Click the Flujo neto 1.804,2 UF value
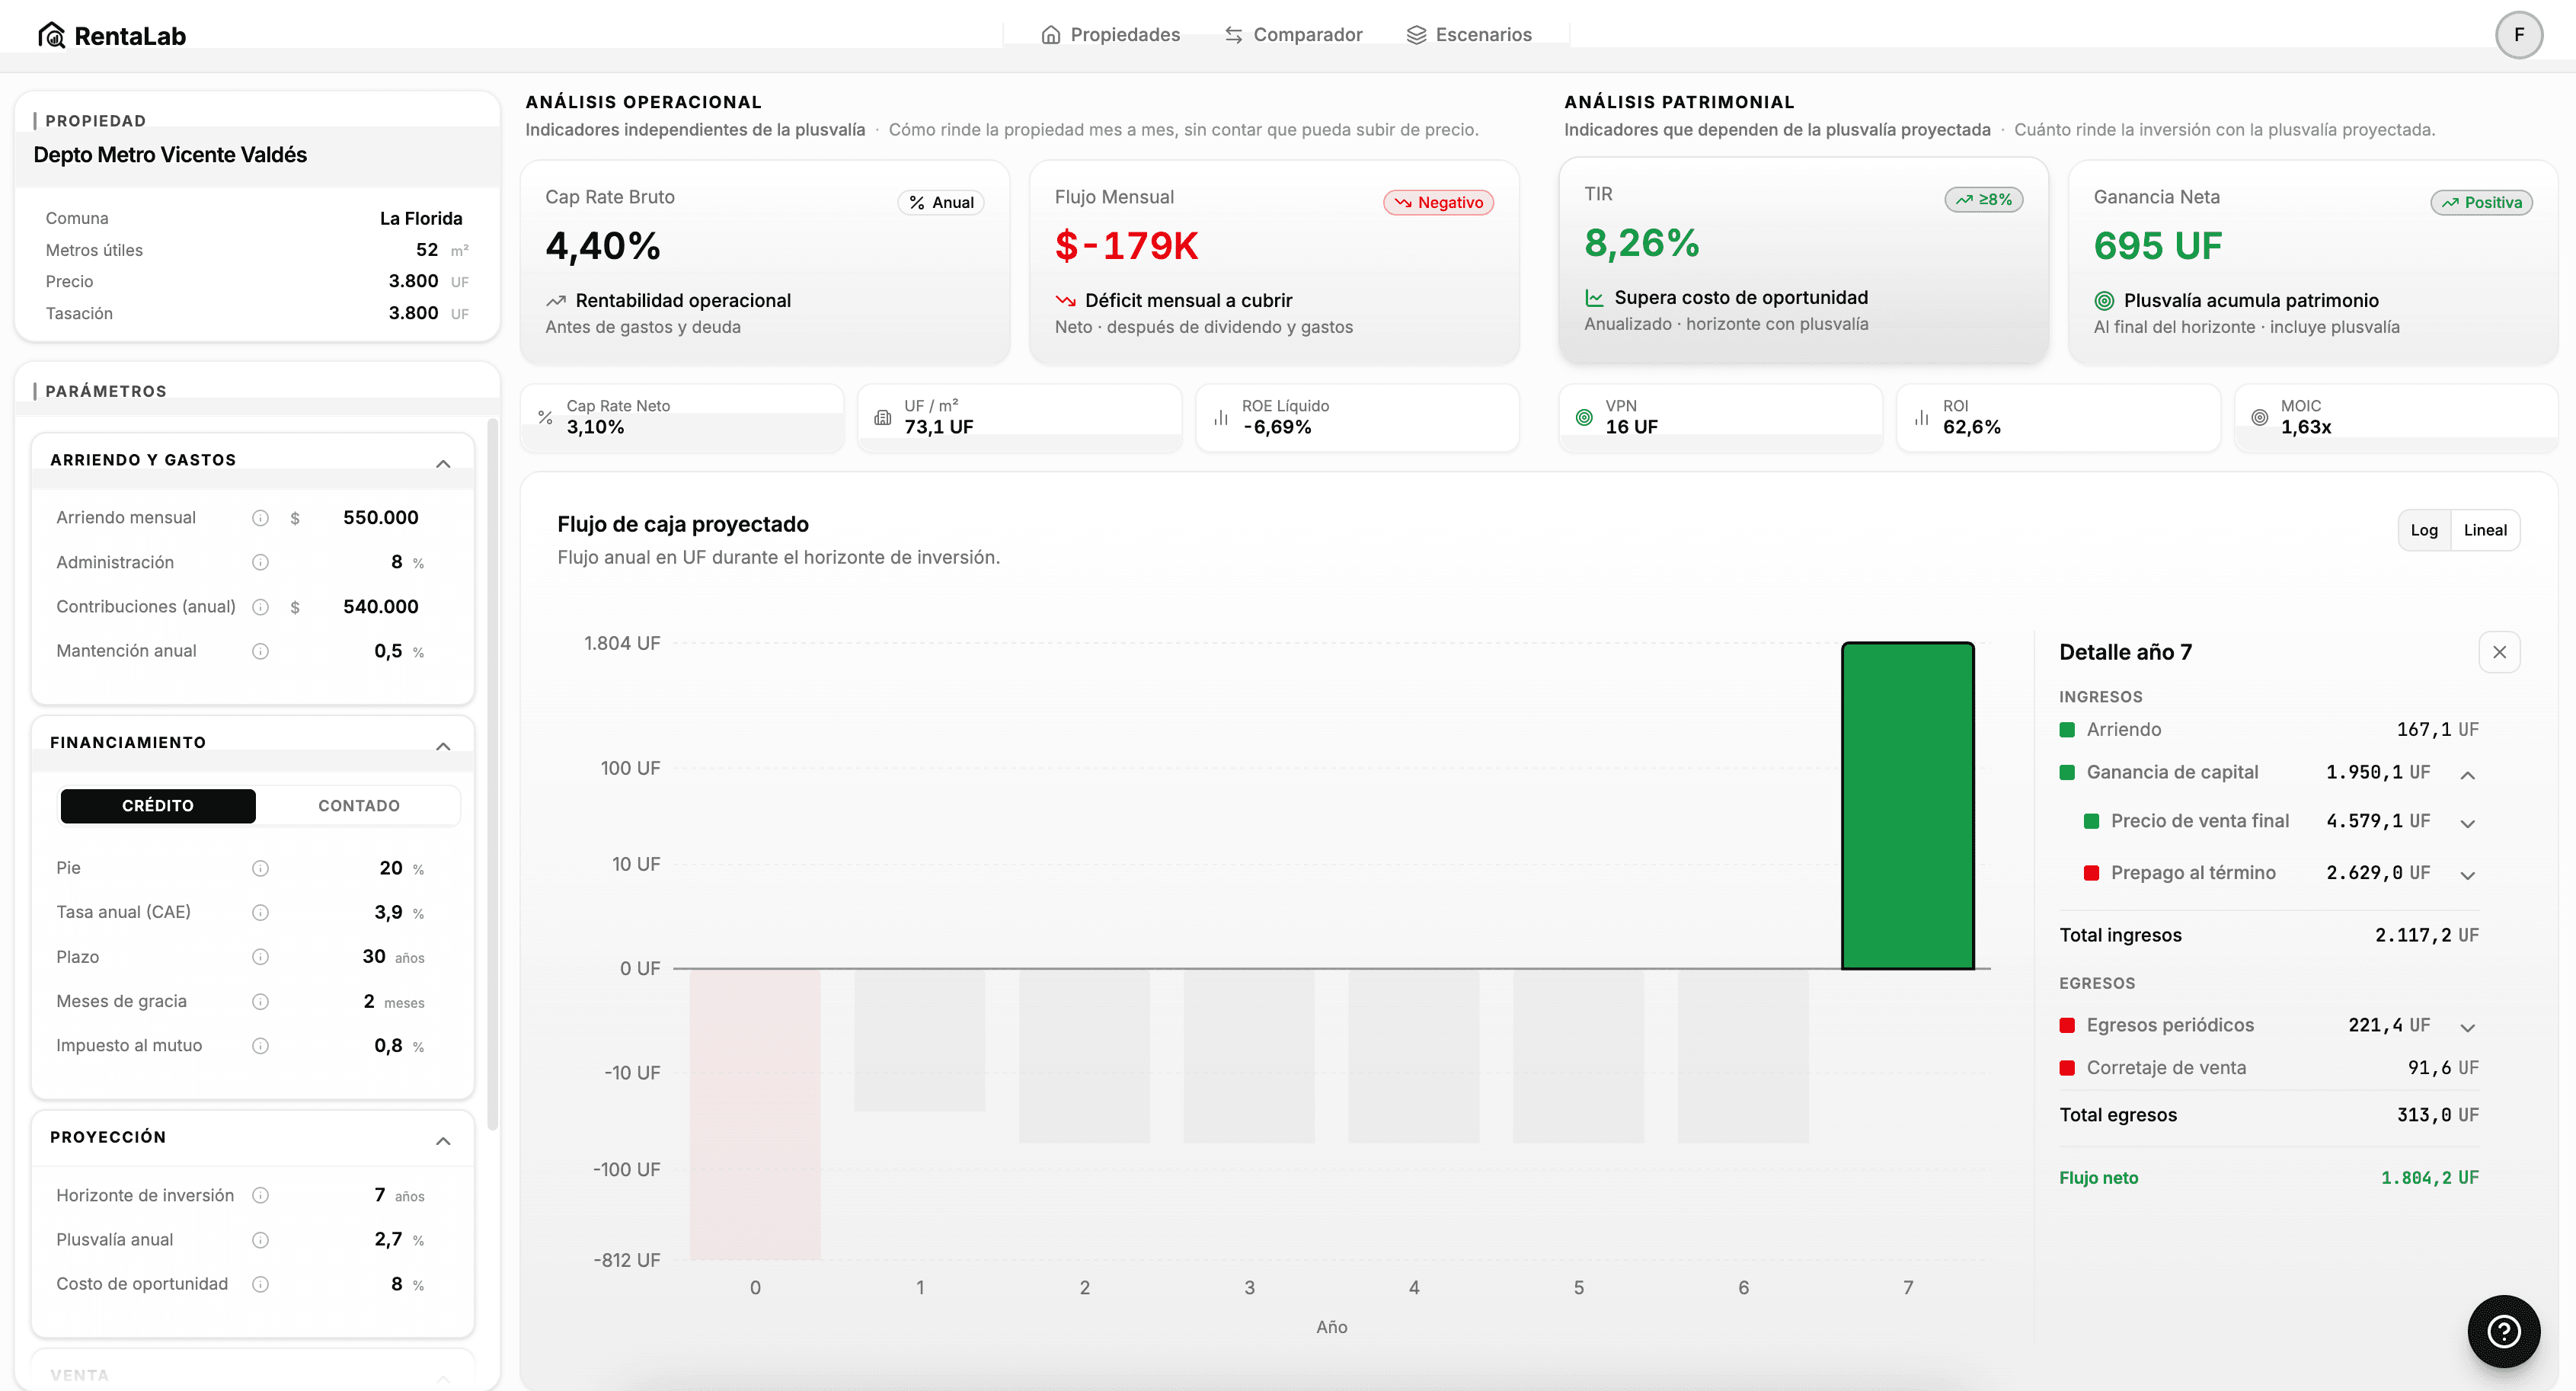The image size is (2576, 1391). (2429, 1178)
